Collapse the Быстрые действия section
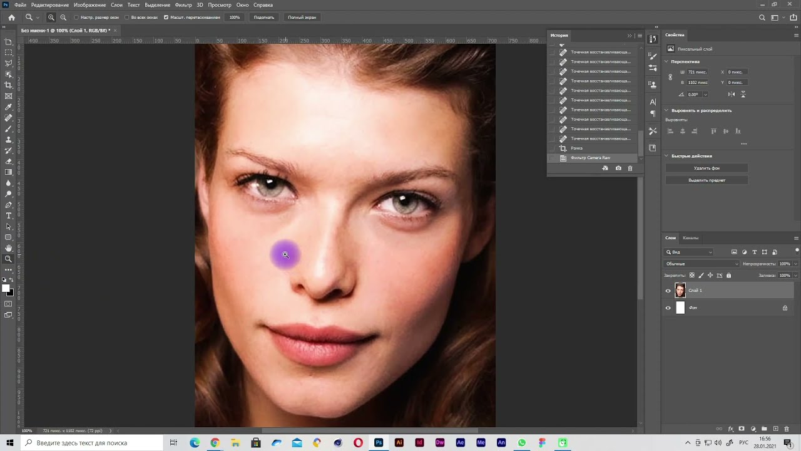The width and height of the screenshot is (801, 451). point(666,156)
